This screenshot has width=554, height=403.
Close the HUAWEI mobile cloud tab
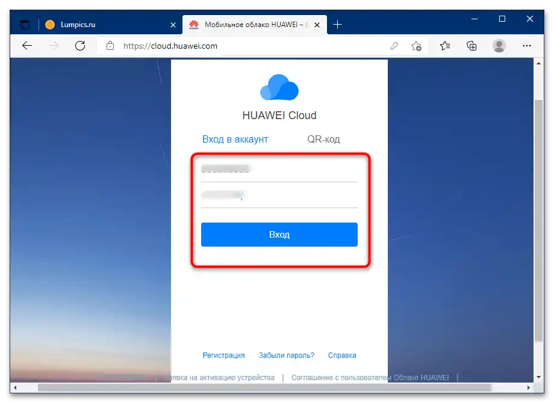317,25
